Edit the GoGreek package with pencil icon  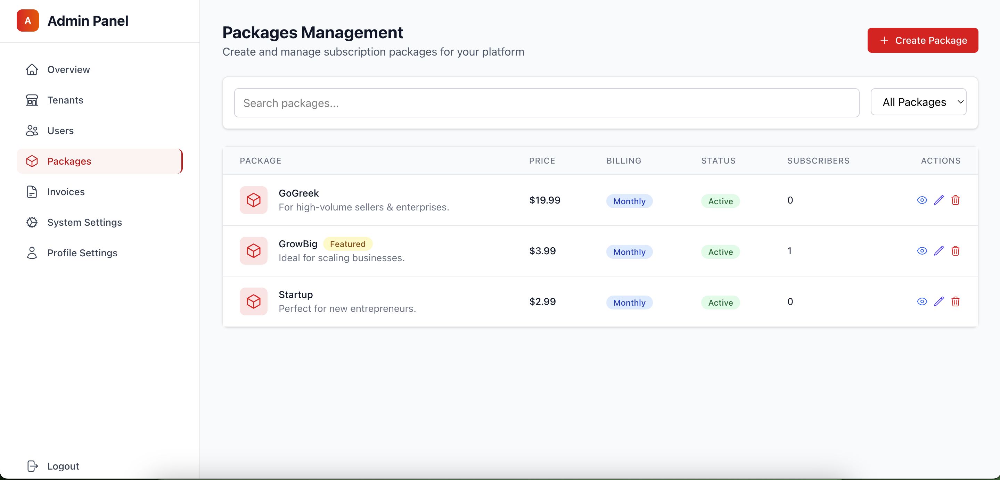coord(938,200)
